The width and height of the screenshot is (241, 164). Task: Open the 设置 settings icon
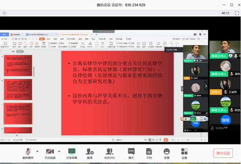point(184,153)
